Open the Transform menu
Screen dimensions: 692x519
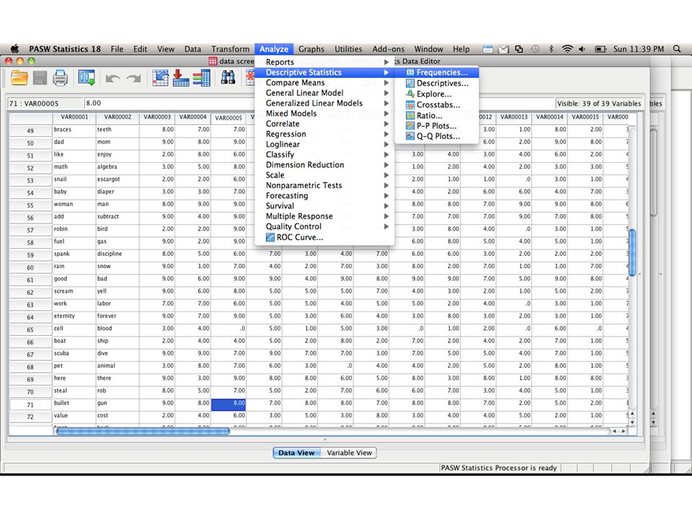click(230, 49)
